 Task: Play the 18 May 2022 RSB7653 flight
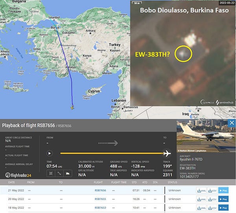pyautogui.click(x=223, y=208)
